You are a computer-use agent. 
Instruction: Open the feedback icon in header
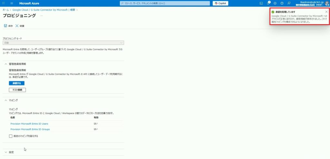289,3
